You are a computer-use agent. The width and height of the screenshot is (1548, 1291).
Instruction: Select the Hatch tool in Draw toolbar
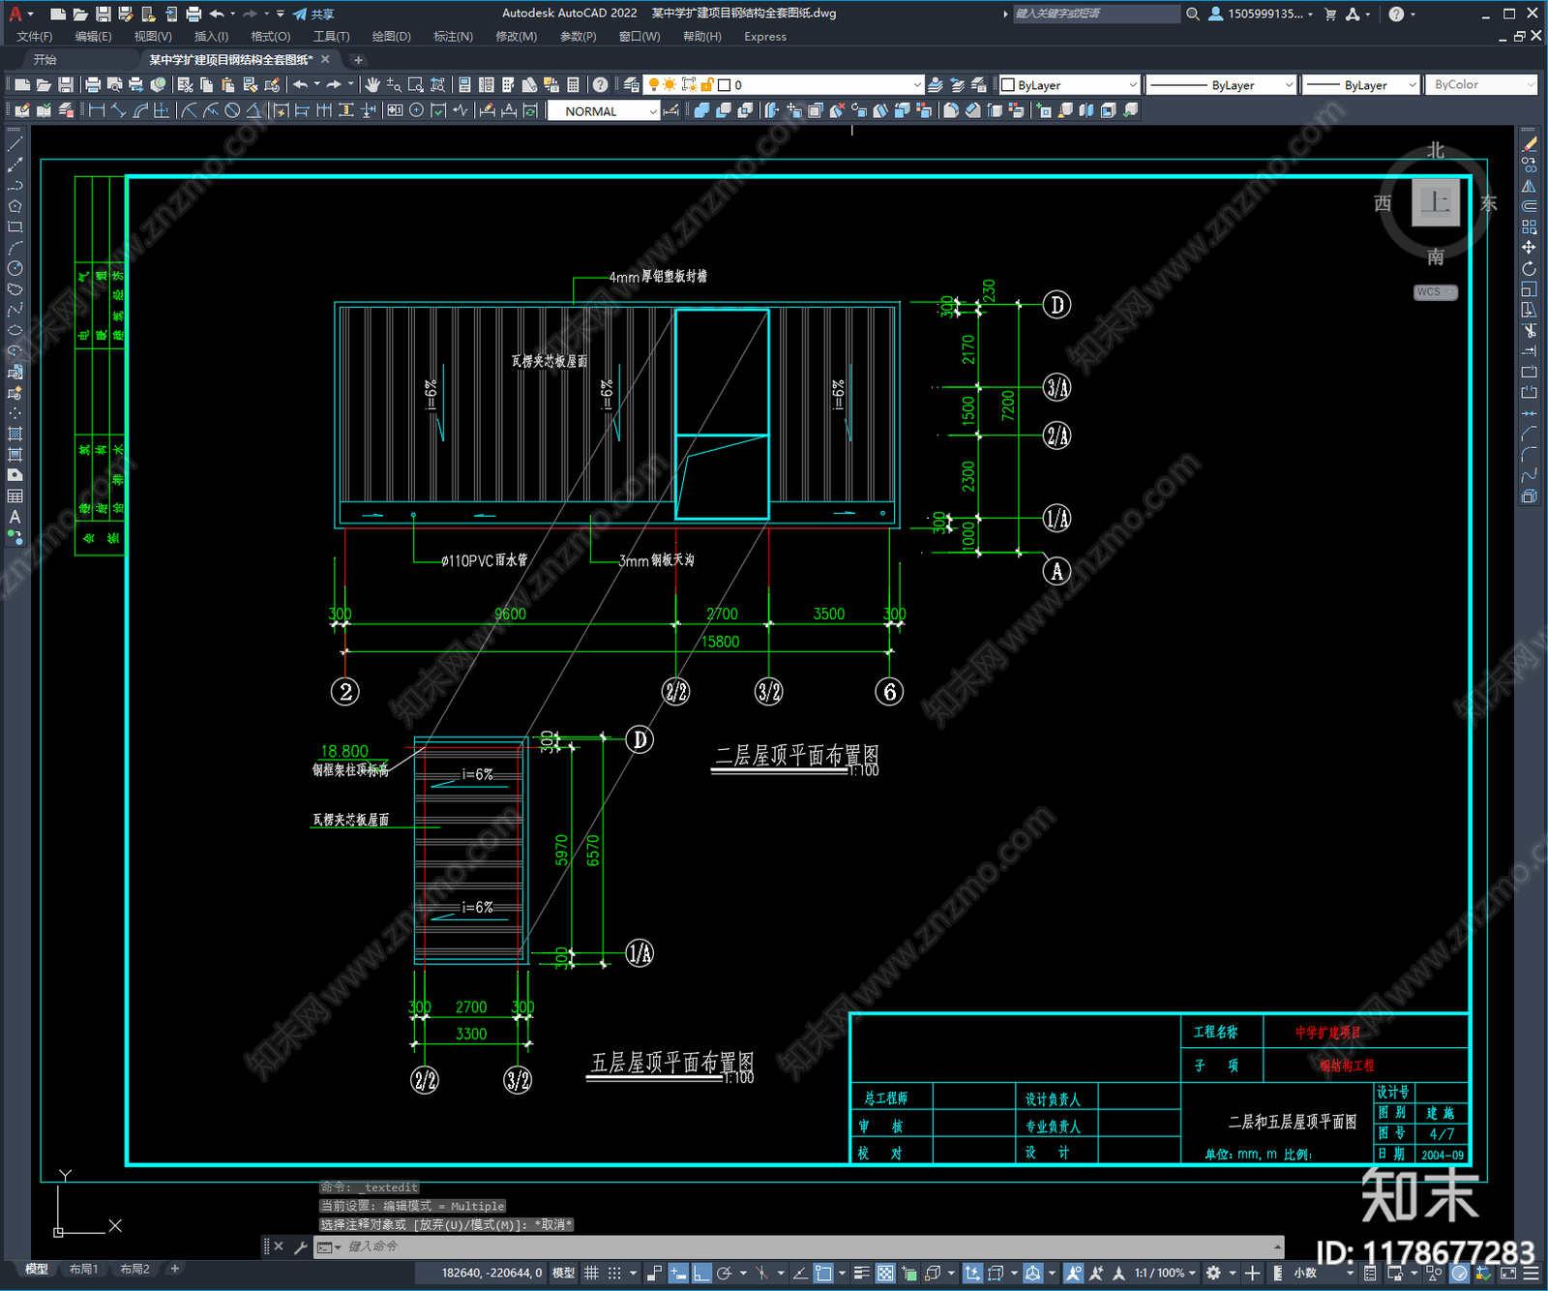tap(15, 434)
